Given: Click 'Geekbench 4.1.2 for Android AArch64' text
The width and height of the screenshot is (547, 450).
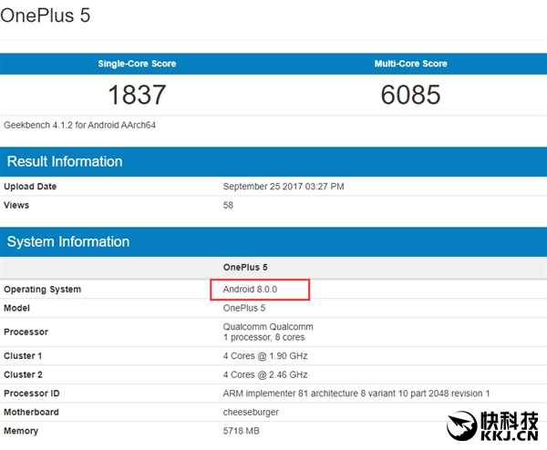Looking at the screenshot, I should click(79, 125).
